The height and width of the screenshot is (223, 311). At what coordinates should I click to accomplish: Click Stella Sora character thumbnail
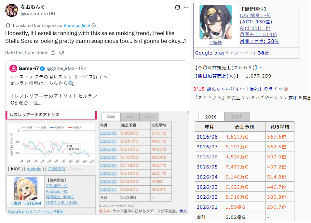pyautogui.click(x=216, y=22)
